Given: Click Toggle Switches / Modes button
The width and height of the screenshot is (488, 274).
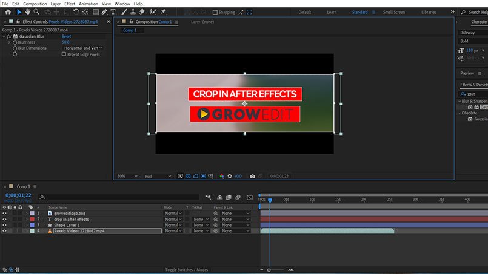Looking at the screenshot, I should (x=187, y=270).
